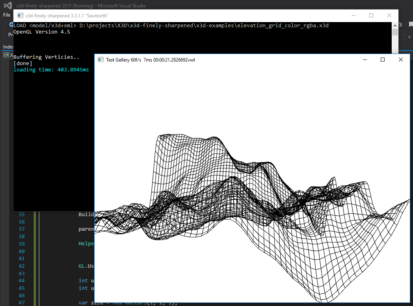The width and height of the screenshot is (413, 306).
Task: Click the "loading time: 403.8945ms" line
Action: coord(51,69)
